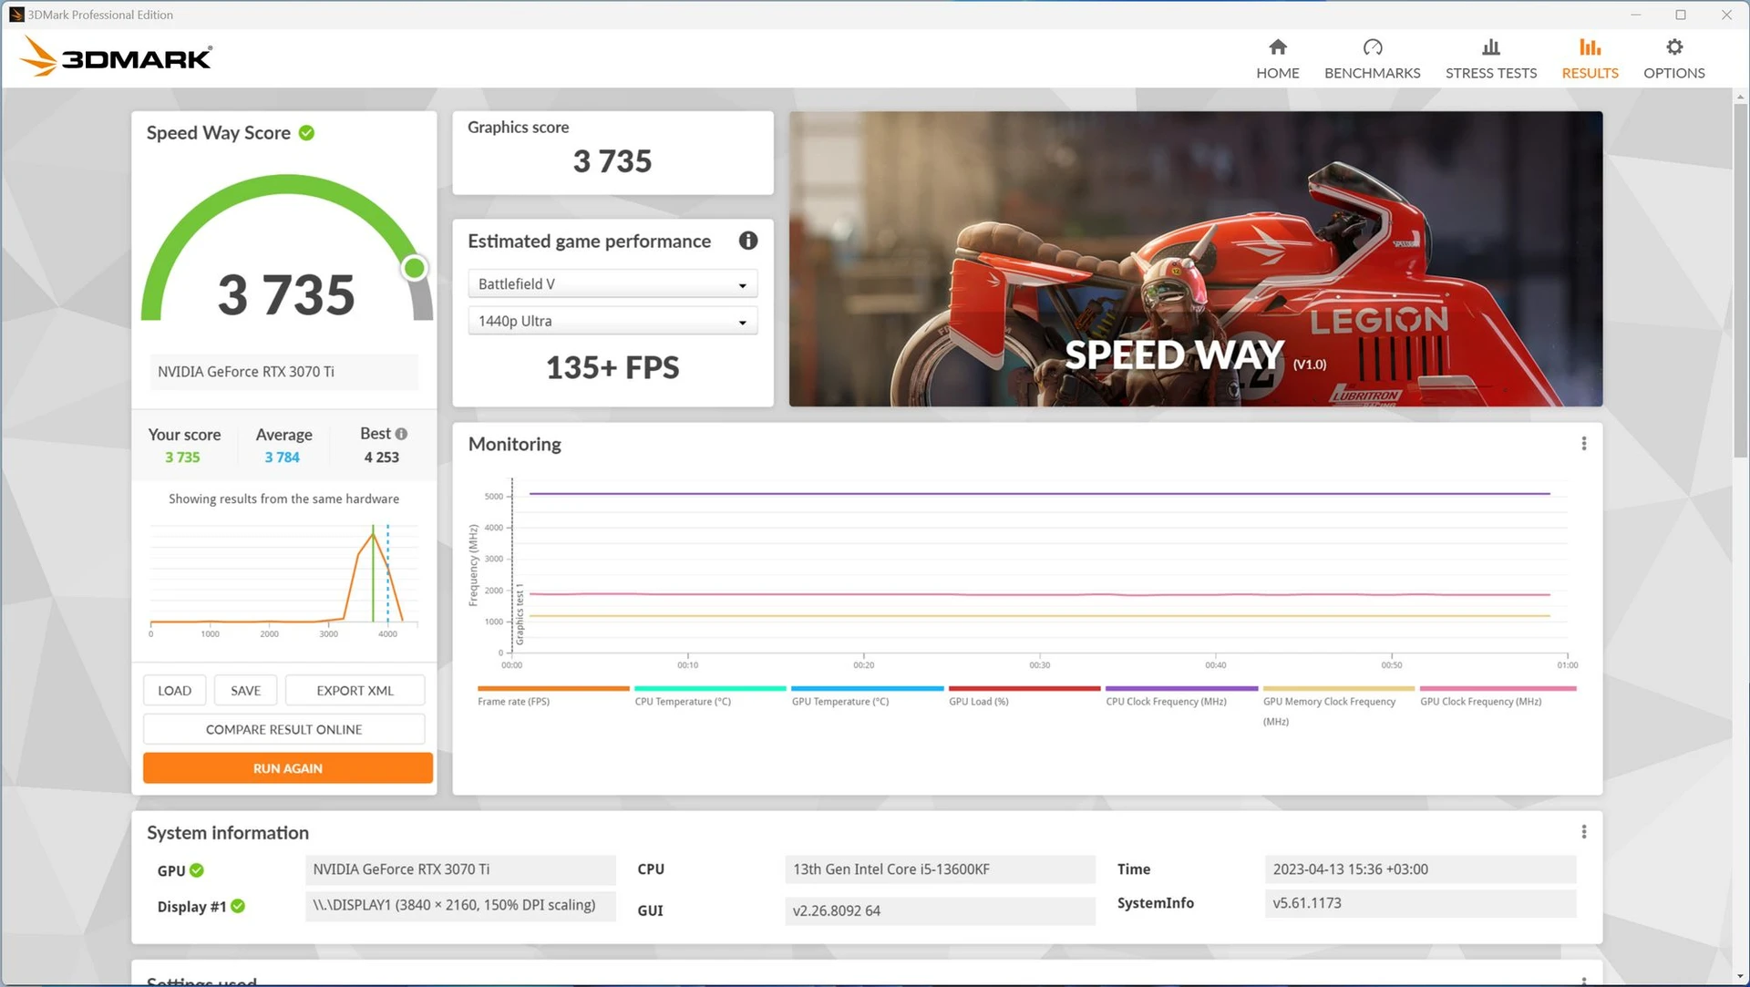Click the GUI version v2.26.8092 64
Screen dimensions: 1750x987
940,910
